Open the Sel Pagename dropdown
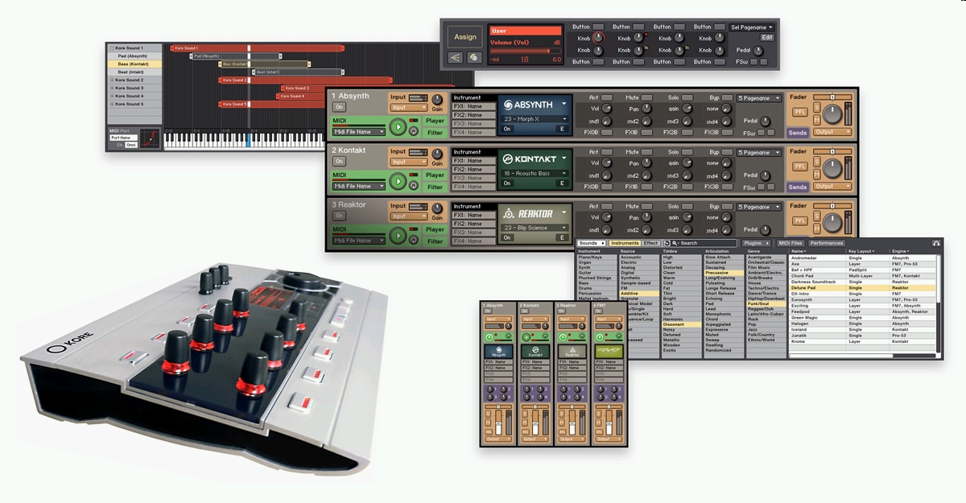This screenshot has width=966, height=503. click(752, 27)
